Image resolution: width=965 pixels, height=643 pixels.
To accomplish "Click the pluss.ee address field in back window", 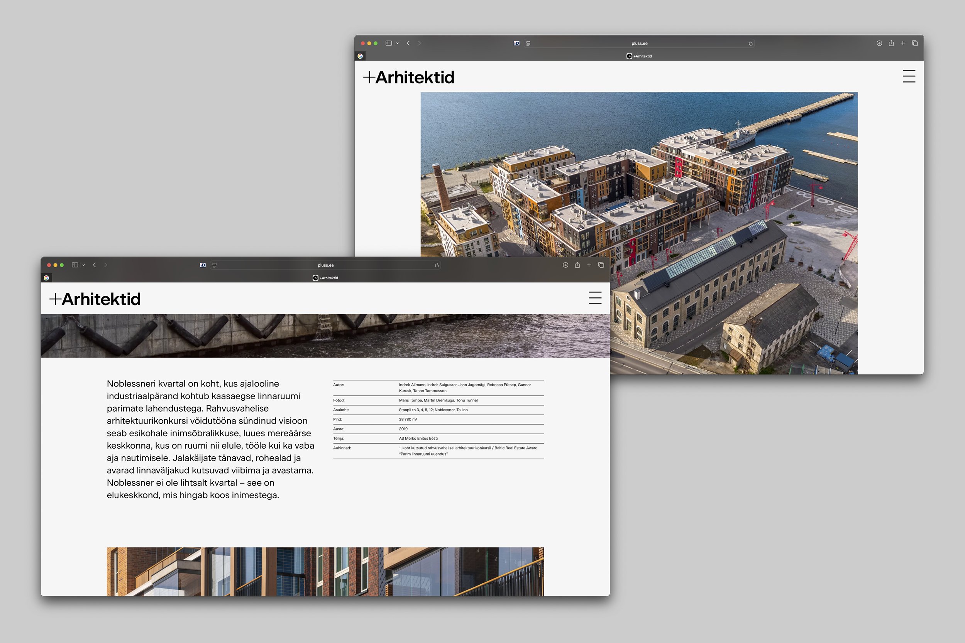I will coord(639,44).
